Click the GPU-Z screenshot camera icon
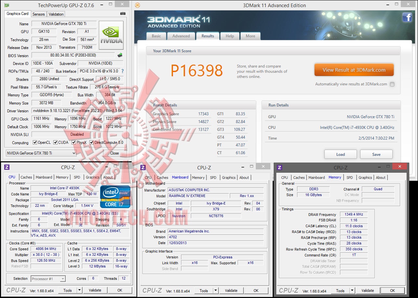Viewport: 418px width, 298px height. pyautogui.click(x=123, y=14)
